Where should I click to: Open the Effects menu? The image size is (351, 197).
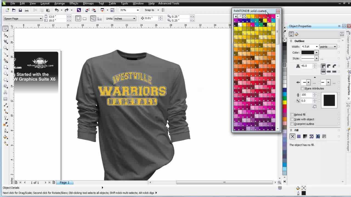click(x=74, y=3)
